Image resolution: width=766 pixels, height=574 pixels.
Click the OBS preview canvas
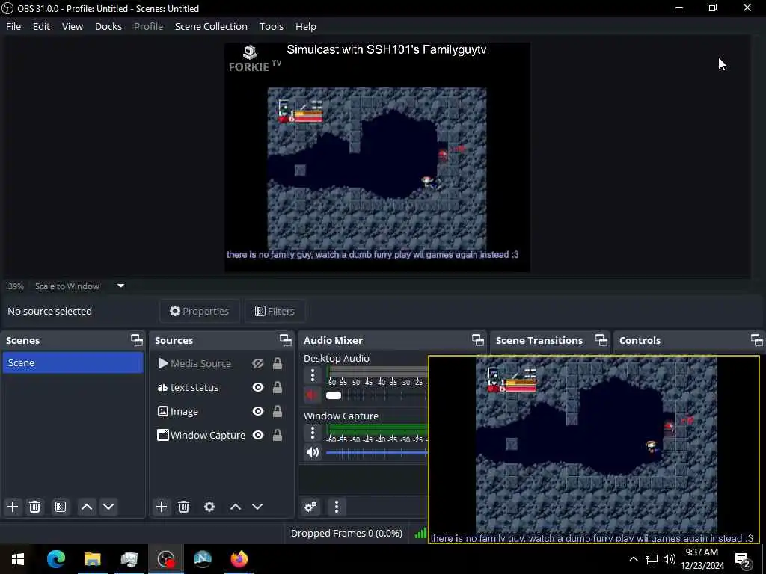click(x=377, y=157)
